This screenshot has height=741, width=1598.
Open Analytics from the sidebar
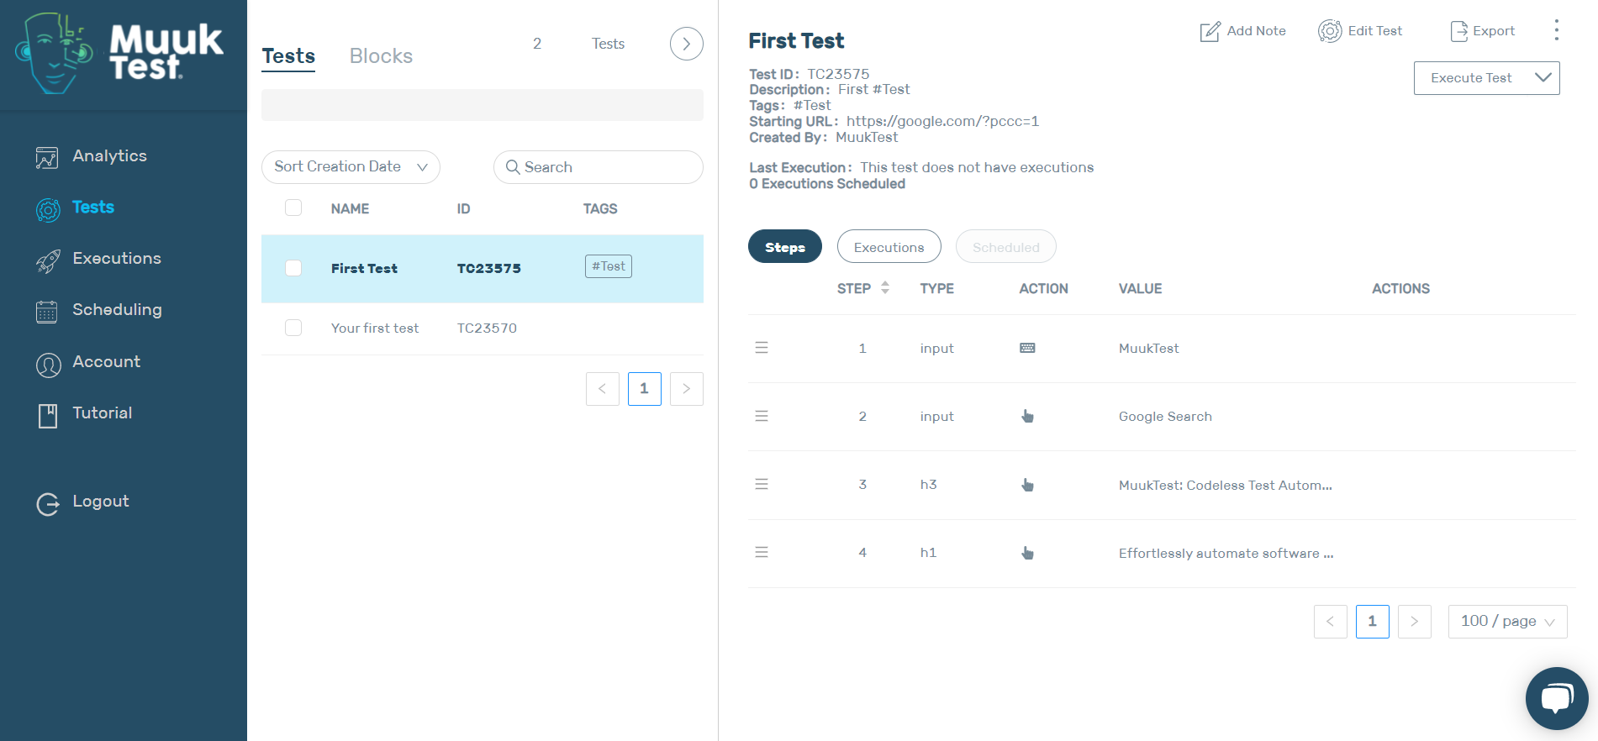click(109, 156)
